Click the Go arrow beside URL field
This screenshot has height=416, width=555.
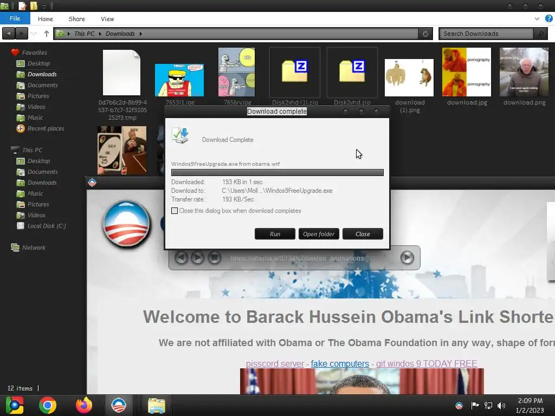tap(407, 257)
